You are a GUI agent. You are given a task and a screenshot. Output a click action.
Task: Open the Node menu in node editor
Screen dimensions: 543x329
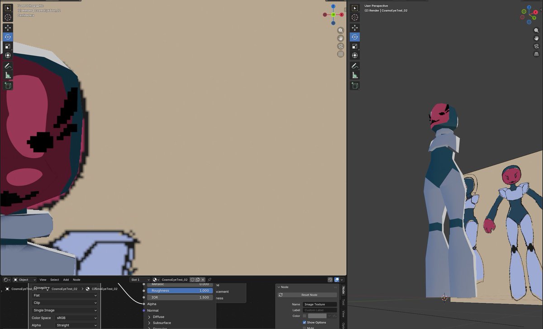point(76,280)
